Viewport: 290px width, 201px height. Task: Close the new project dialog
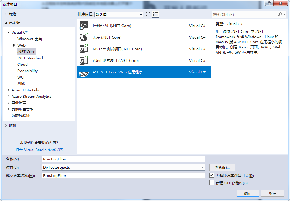coord(281,3)
